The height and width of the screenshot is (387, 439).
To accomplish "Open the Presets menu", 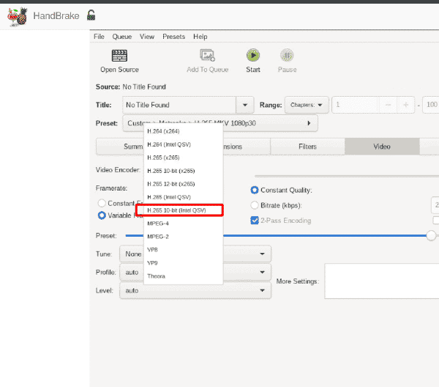I will point(173,37).
